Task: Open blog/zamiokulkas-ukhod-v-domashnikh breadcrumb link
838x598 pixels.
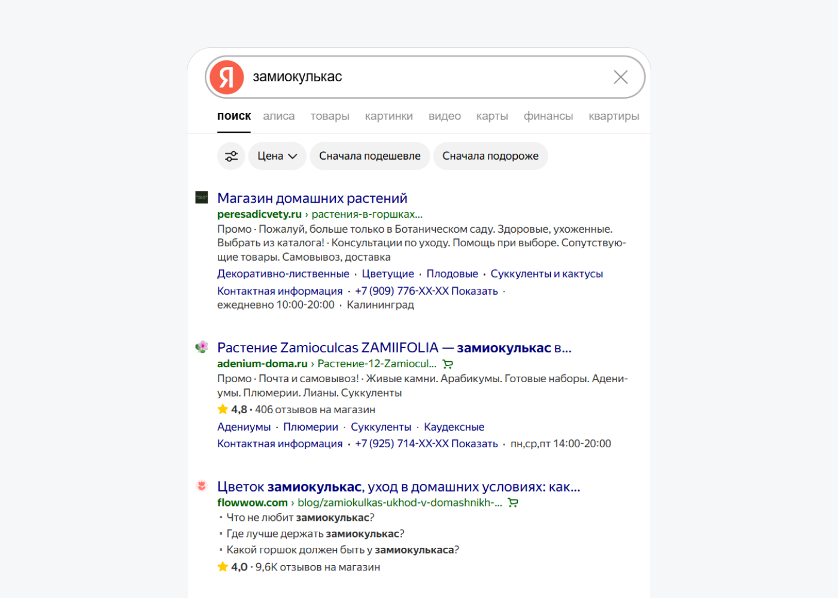Action: point(400,503)
